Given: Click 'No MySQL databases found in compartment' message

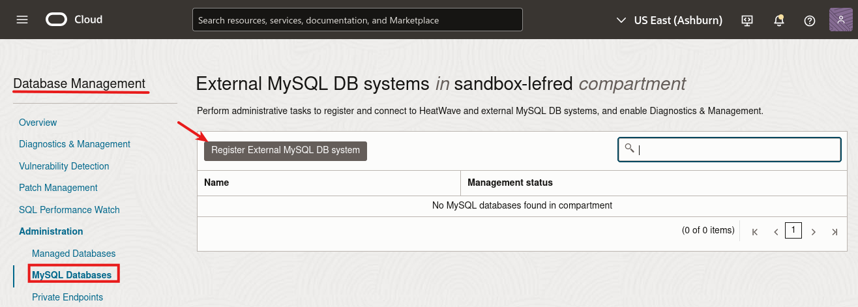Looking at the screenshot, I should coord(522,205).
